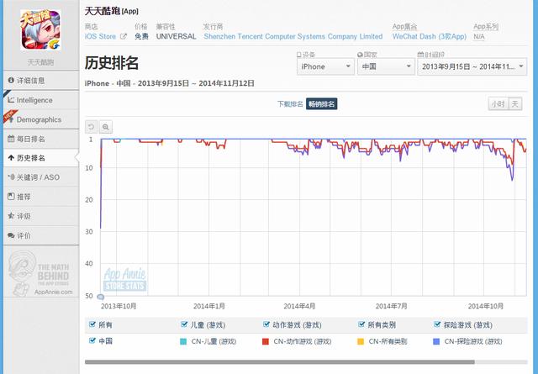Toggle the 儿童 (游戏) category checkbox
Image resolution: width=538 pixels, height=374 pixels.
pyautogui.click(x=184, y=324)
